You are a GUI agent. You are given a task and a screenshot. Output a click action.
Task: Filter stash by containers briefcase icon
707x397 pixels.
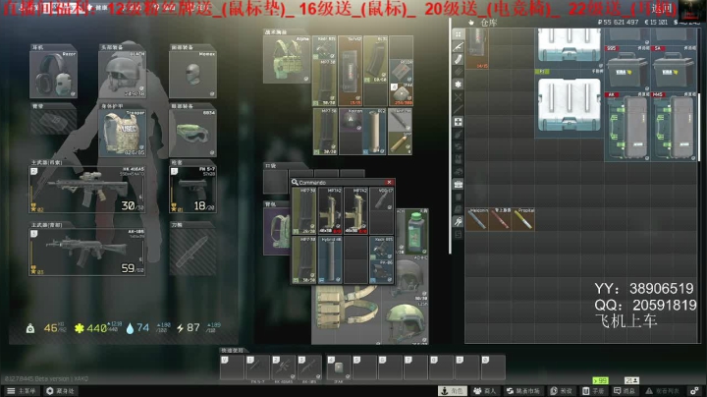(459, 184)
